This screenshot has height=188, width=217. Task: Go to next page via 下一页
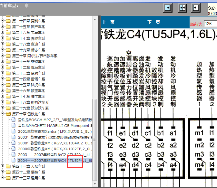click(x=153, y=22)
